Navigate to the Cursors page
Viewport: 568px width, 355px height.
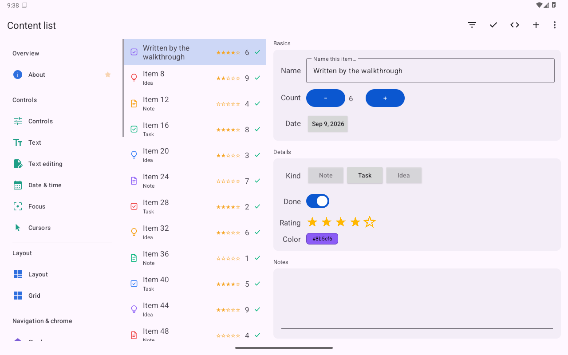point(62,228)
